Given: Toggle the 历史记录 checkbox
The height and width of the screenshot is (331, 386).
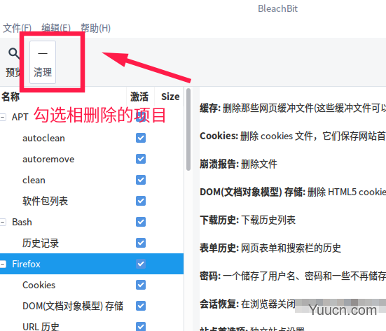Looking at the screenshot, I should [141, 243].
